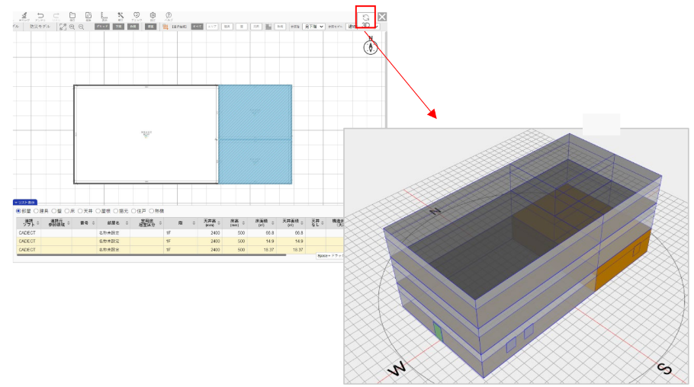Open the settings gear icon
The image size is (694, 387).
coord(153,15)
